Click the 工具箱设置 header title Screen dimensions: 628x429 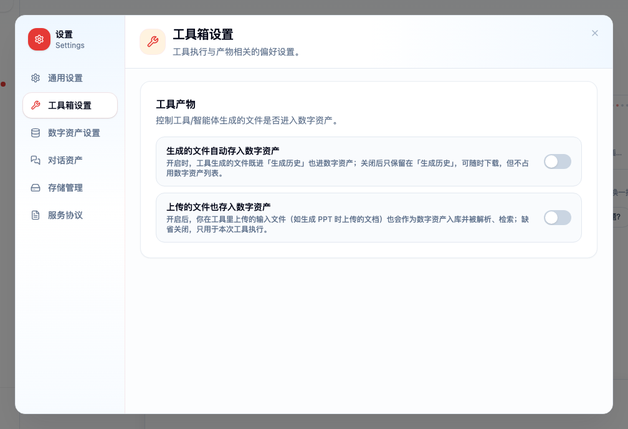[203, 34]
